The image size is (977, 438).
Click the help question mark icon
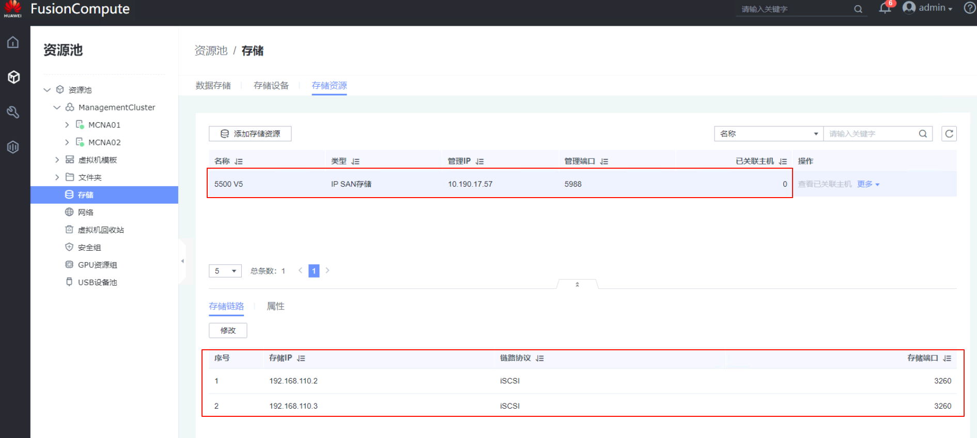(x=970, y=8)
